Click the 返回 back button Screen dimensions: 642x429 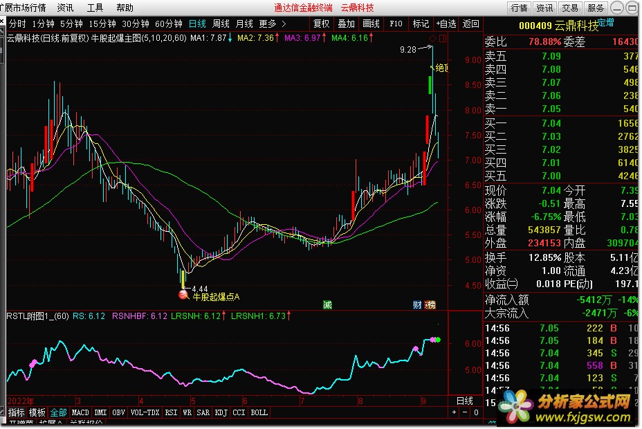coord(470,24)
